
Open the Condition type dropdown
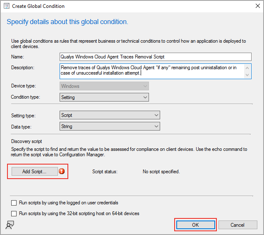point(104,97)
